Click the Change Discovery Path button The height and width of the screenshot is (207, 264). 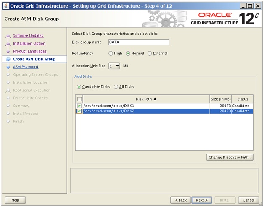230,157
